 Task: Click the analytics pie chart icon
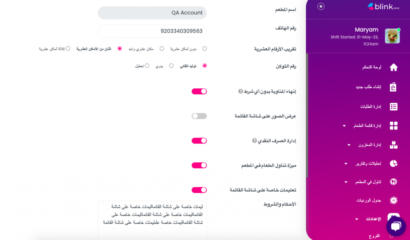click(394, 163)
